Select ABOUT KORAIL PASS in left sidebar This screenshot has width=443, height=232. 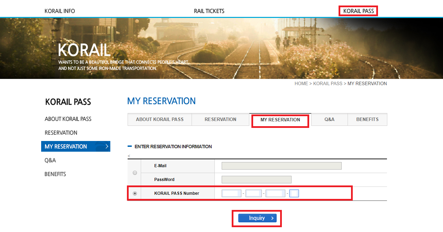pyautogui.click(x=68, y=119)
